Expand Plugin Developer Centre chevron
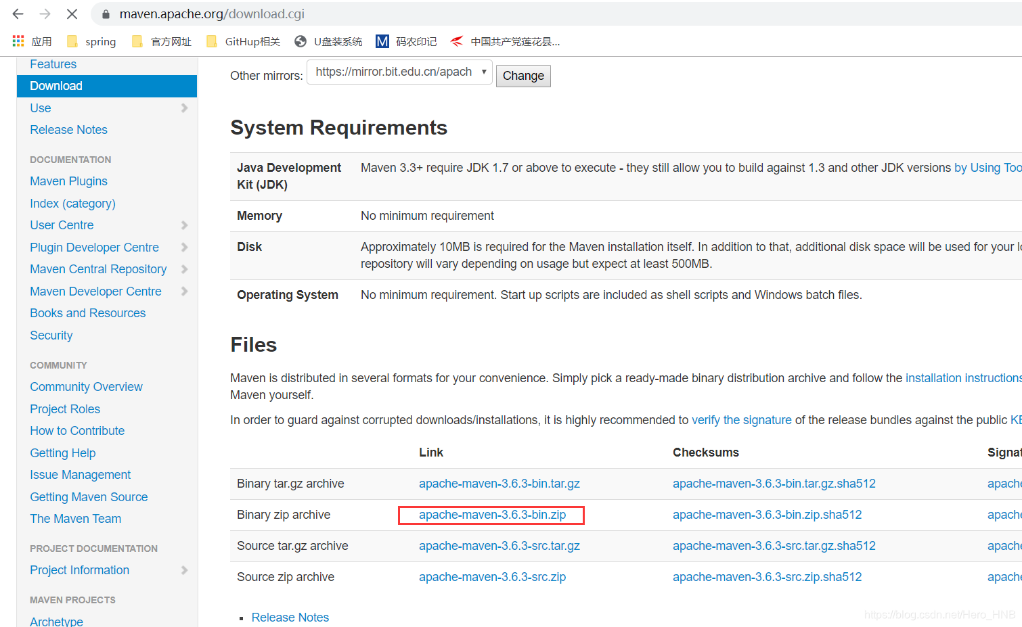 [x=184, y=248]
